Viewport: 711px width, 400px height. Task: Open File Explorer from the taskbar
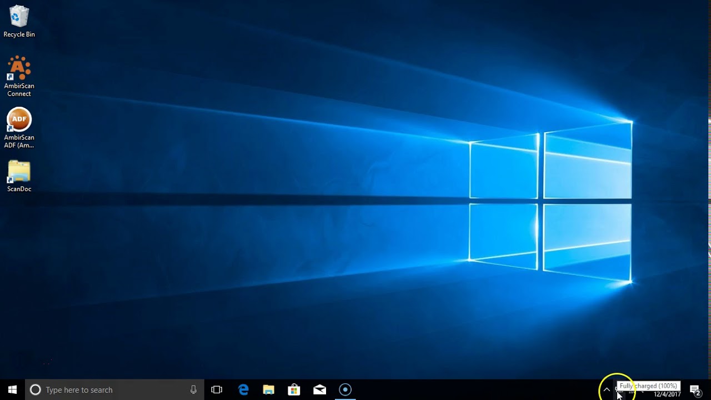click(x=268, y=389)
